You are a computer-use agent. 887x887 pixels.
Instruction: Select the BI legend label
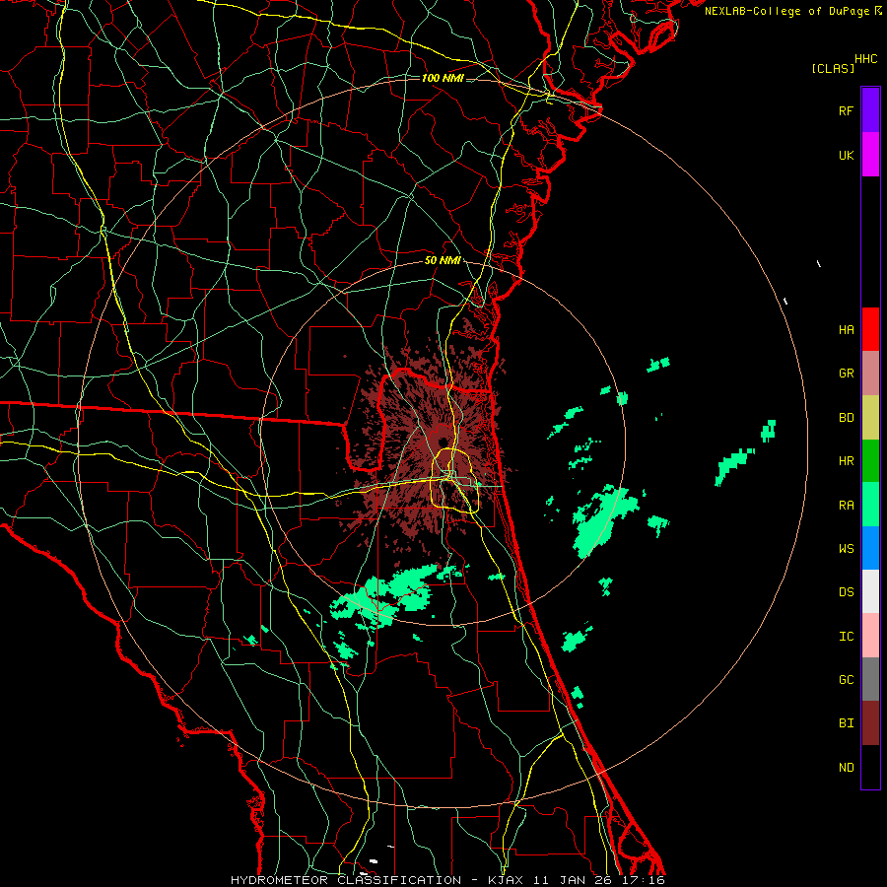pos(846,723)
